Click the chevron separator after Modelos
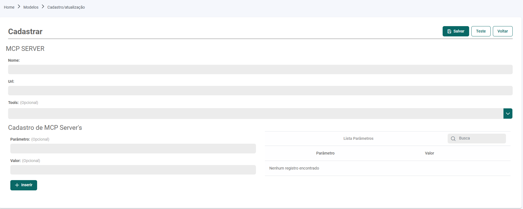 tap(43, 7)
